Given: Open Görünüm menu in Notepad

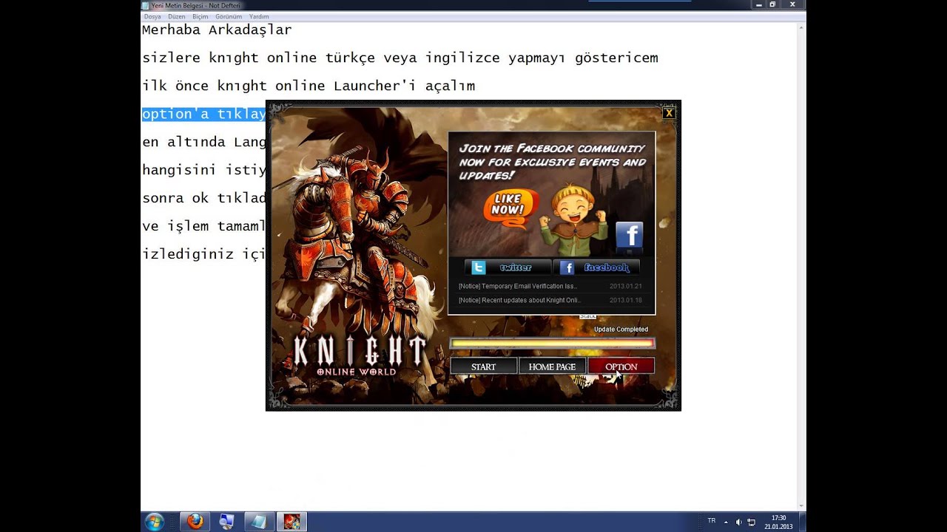Looking at the screenshot, I should [229, 16].
